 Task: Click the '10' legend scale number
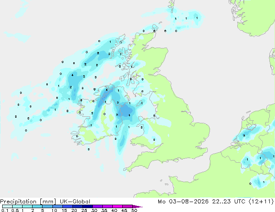coord(54,210)
